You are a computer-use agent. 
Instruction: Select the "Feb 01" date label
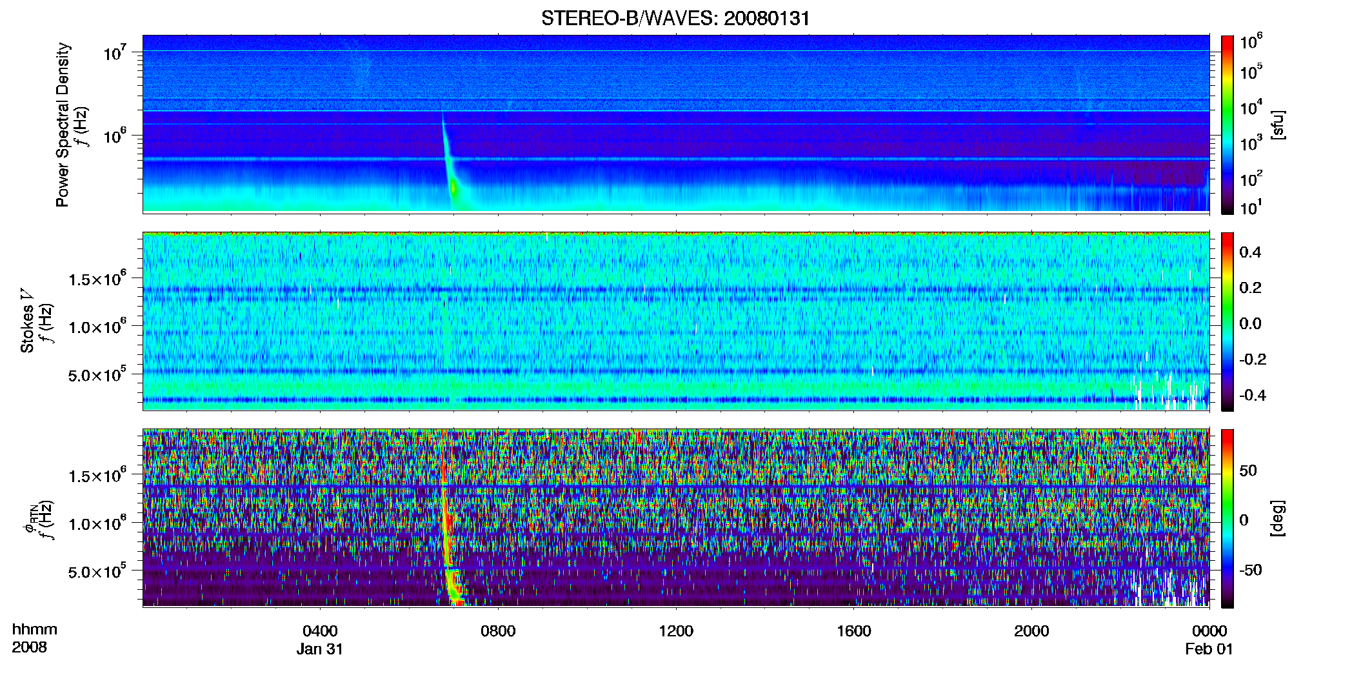click(x=1209, y=649)
